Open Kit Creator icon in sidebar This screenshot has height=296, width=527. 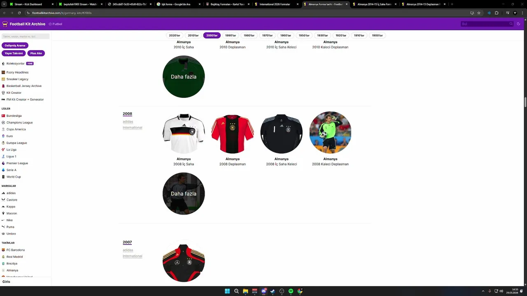[x=3, y=92]
